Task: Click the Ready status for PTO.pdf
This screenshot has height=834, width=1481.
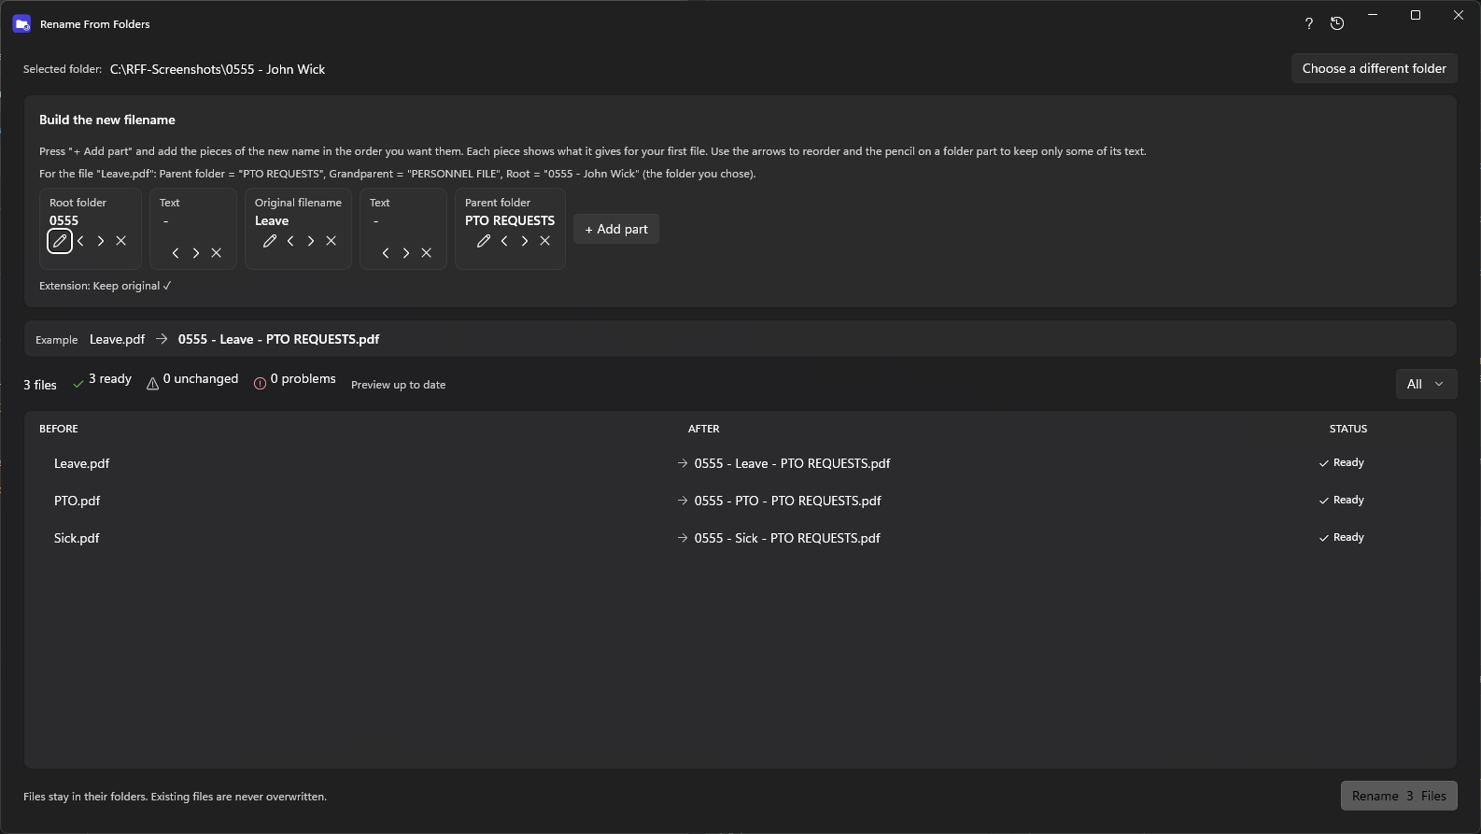Action: (x=1342, y=501)
